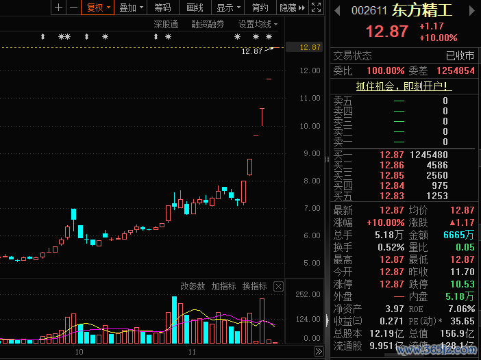Click the minus zoom-out chart icon
The width and height of the screenshot is (481, 360).
[x=73, y=8]
